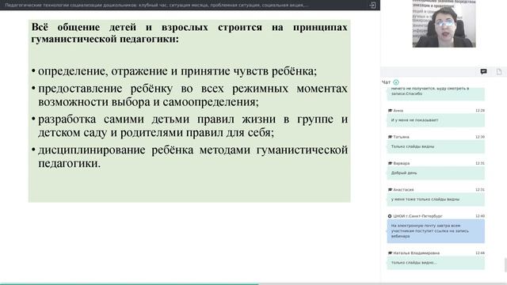
Task: Click the sender name Варвара
Action: point(402,163)
